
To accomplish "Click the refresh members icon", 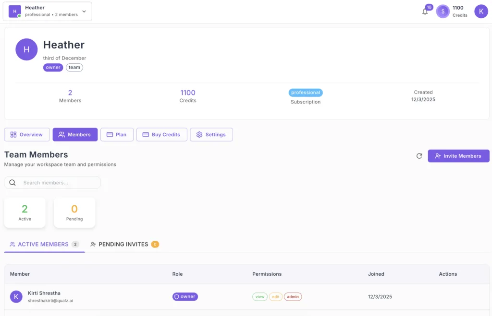I will pyautogui.click(x=419, y=156).
